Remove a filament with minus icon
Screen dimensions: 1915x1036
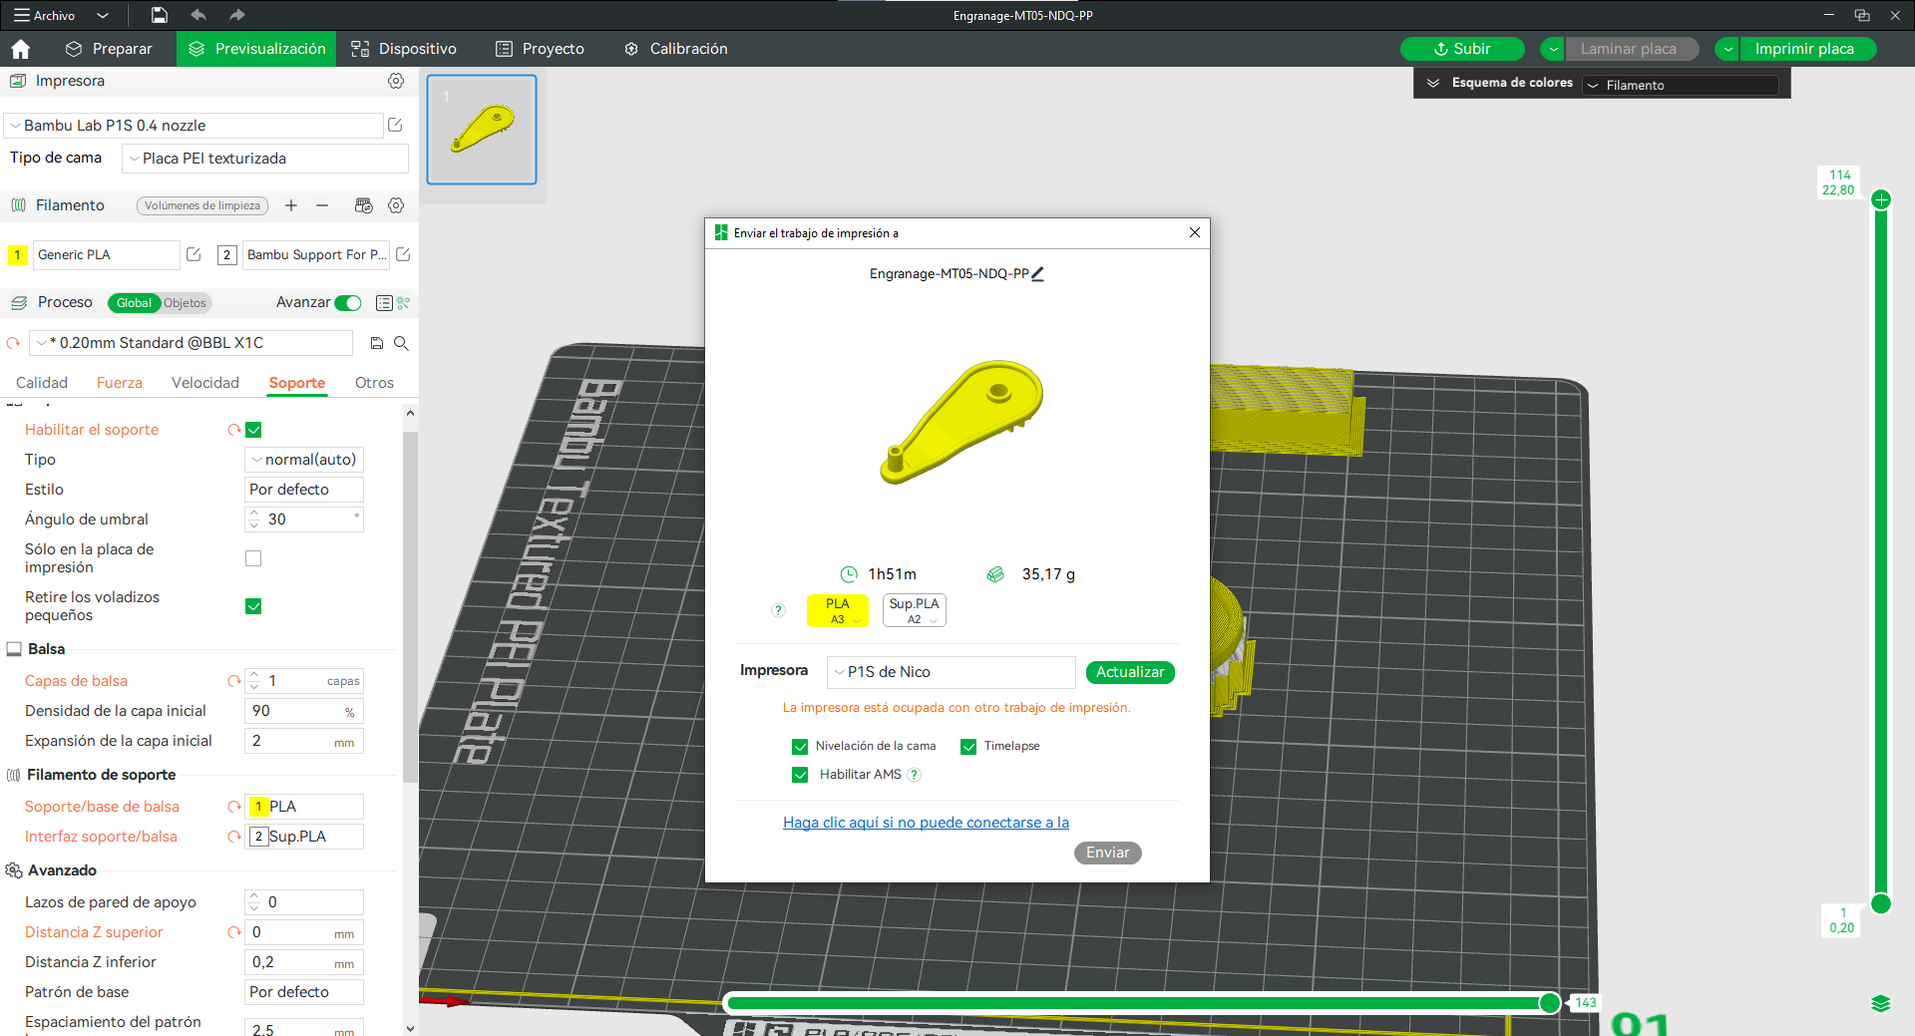[x=322, y=205]
